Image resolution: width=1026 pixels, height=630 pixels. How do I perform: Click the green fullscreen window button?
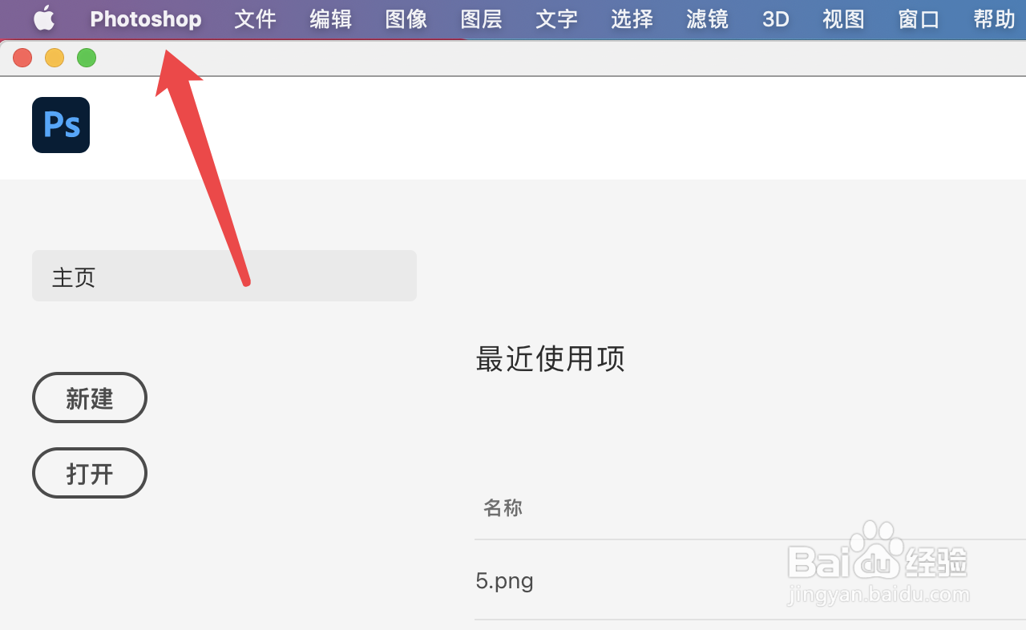(87, 58)
